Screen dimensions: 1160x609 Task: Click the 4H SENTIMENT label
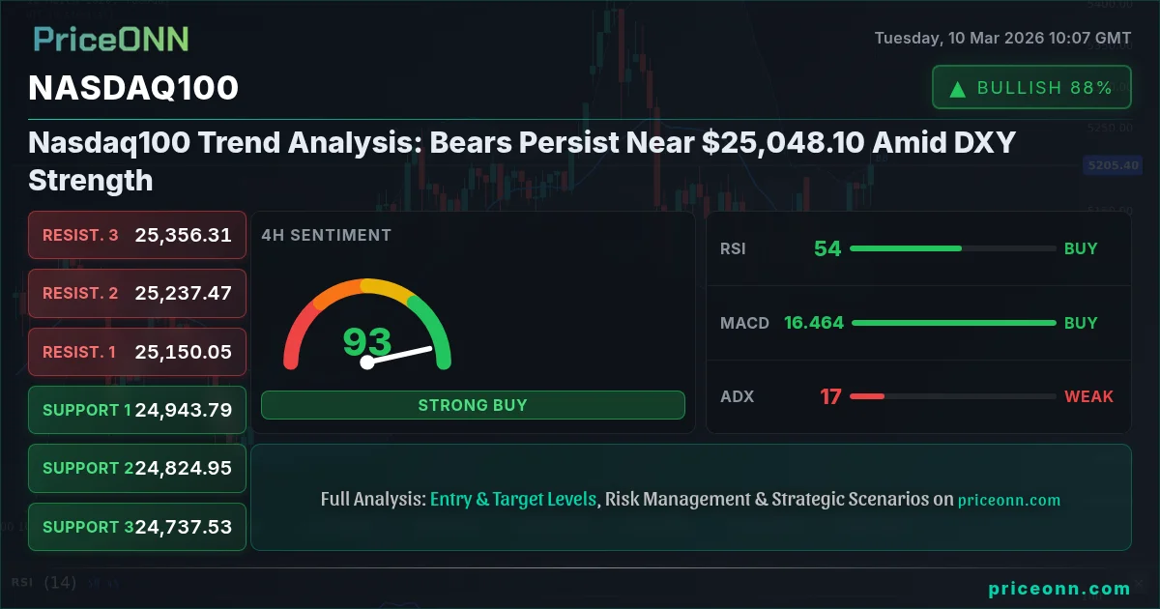click(326, 235)
